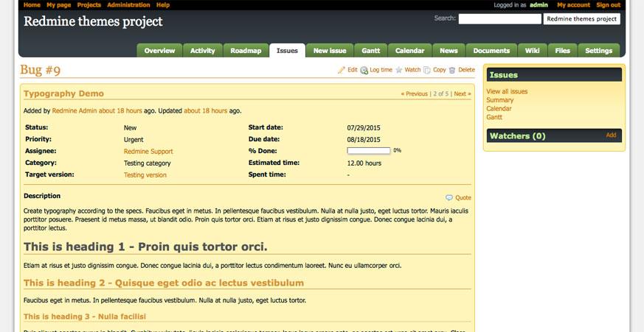Open My page in the top menu
This screenshot has height=332, width=644.
[x=59, y=5]
